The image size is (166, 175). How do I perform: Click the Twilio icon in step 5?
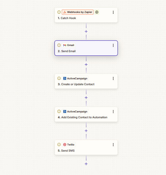(x=65, y=144)
